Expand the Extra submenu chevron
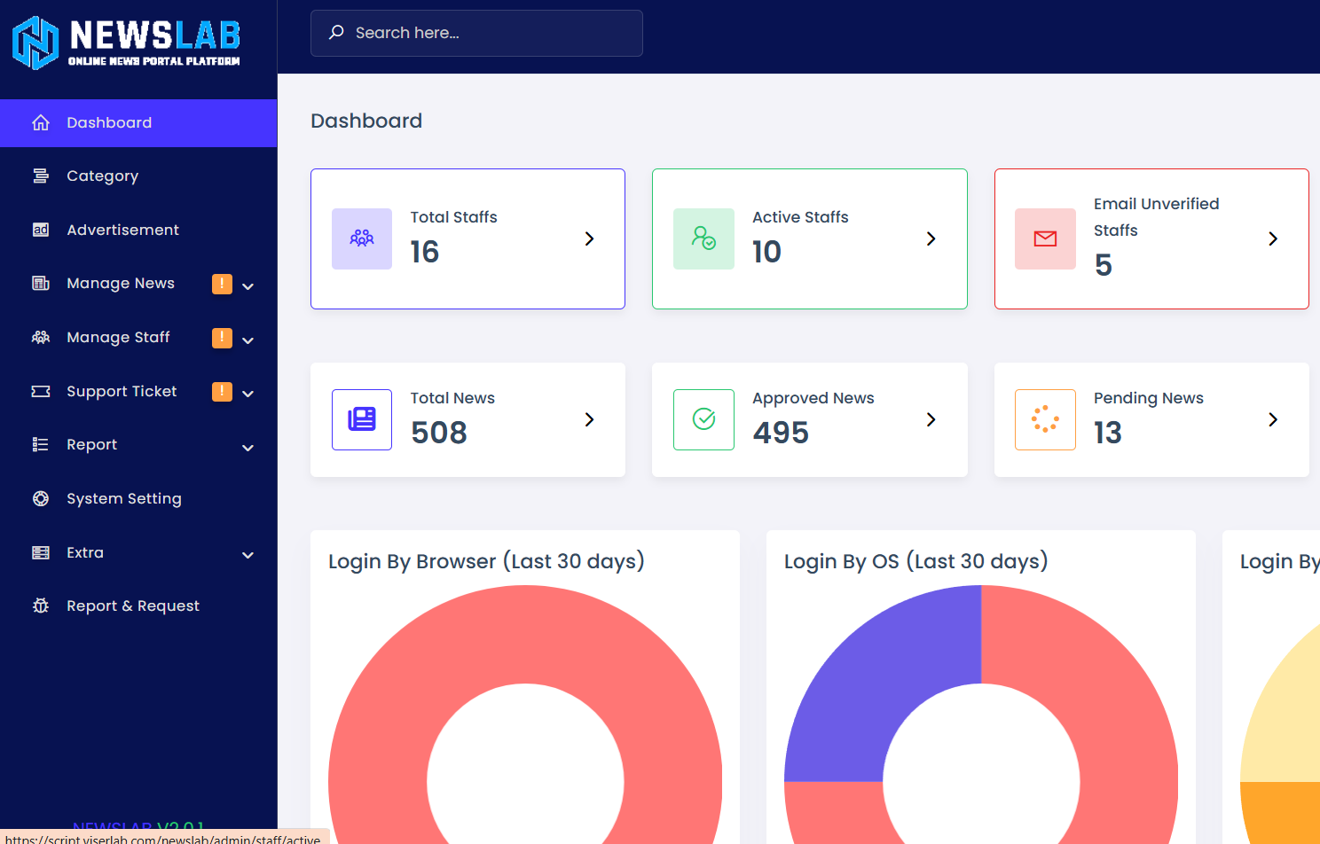Image resolution: width=1320 pixels, height=844 pixels. (248, 555)
